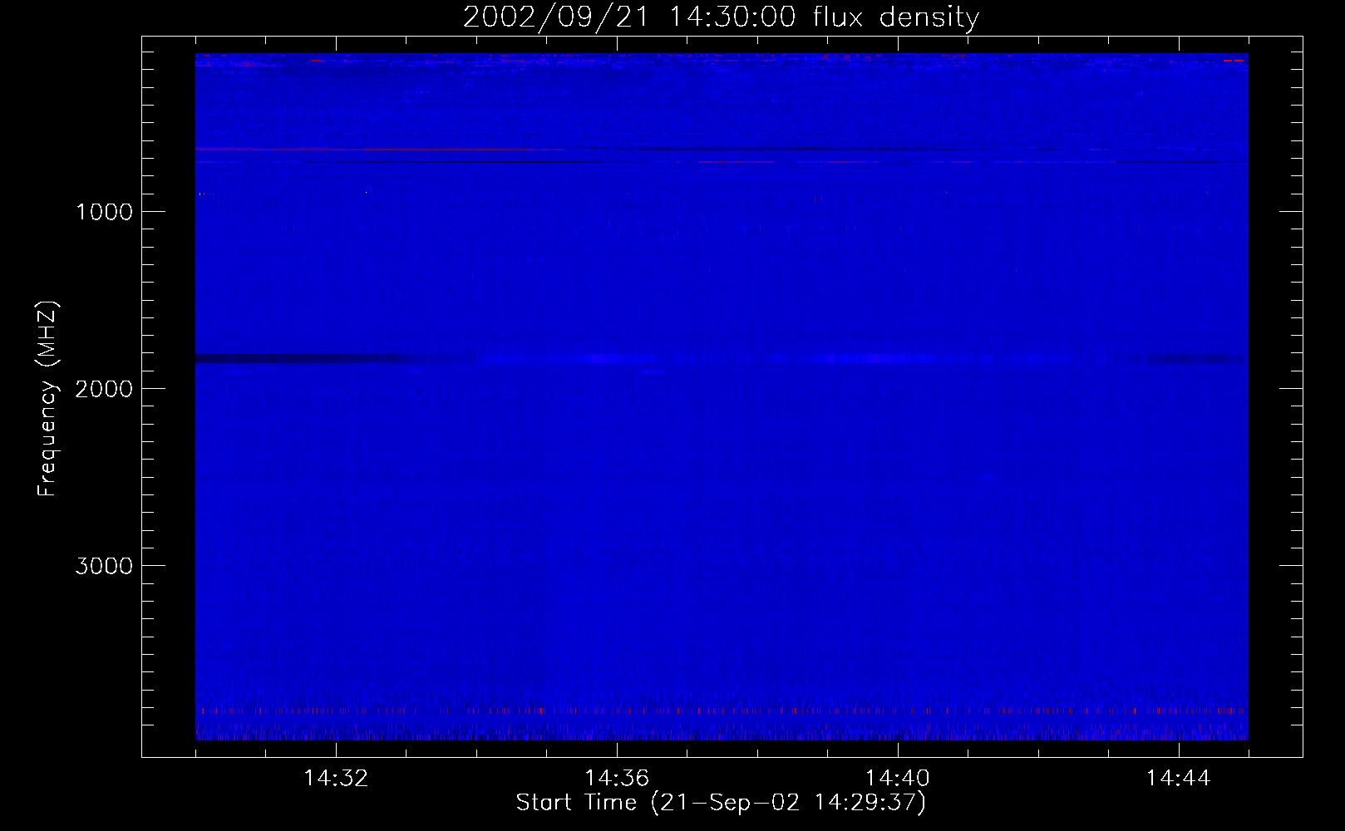Screen dimensions: 1345x831
Task: Click the 2000 frequency tick label
Action: click(x=104, y=389)
